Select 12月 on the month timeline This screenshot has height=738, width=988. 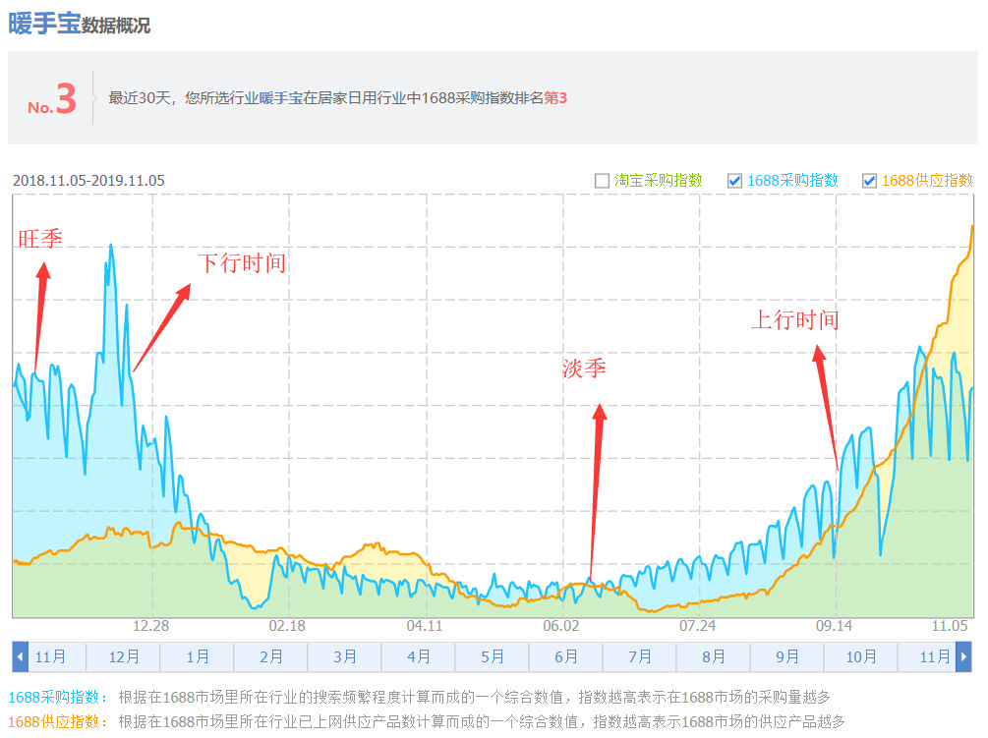123,656
